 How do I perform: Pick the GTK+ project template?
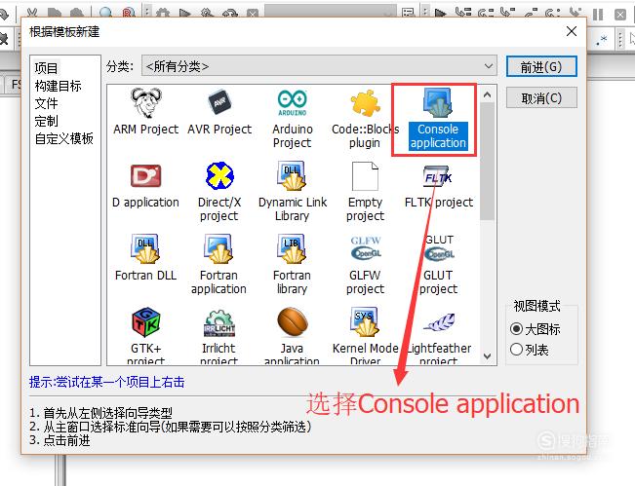[145, 336]
